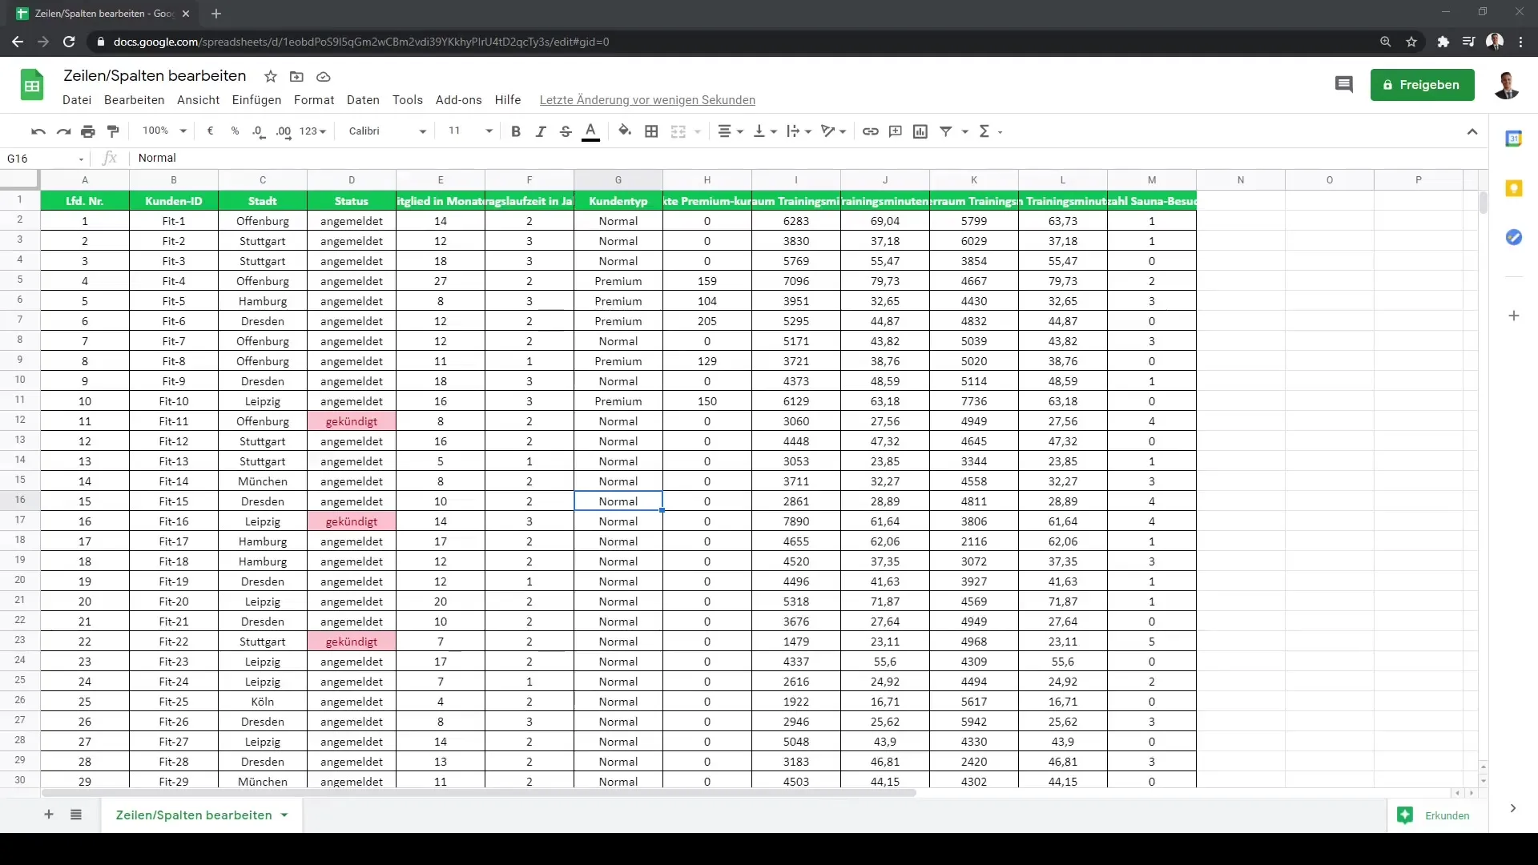Click the strikethrough formatting icon
This screenshot has width=1538, height=865.
pos(565,131)
